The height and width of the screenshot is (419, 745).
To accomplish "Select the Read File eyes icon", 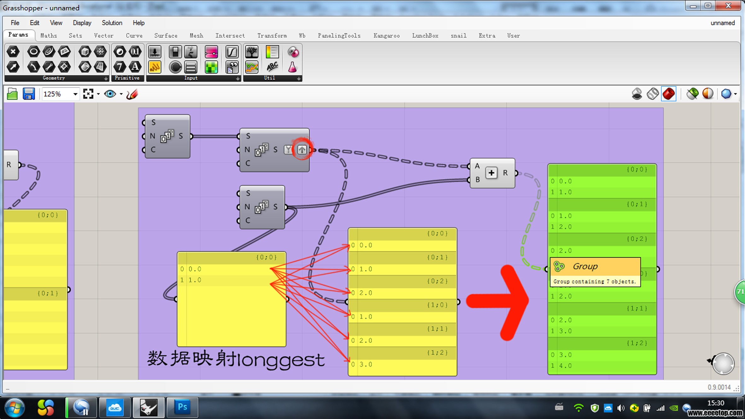I will [232, 67].
